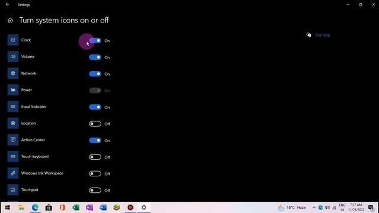
Task: Open the Office app in taskbar
Action: point(62,208)
